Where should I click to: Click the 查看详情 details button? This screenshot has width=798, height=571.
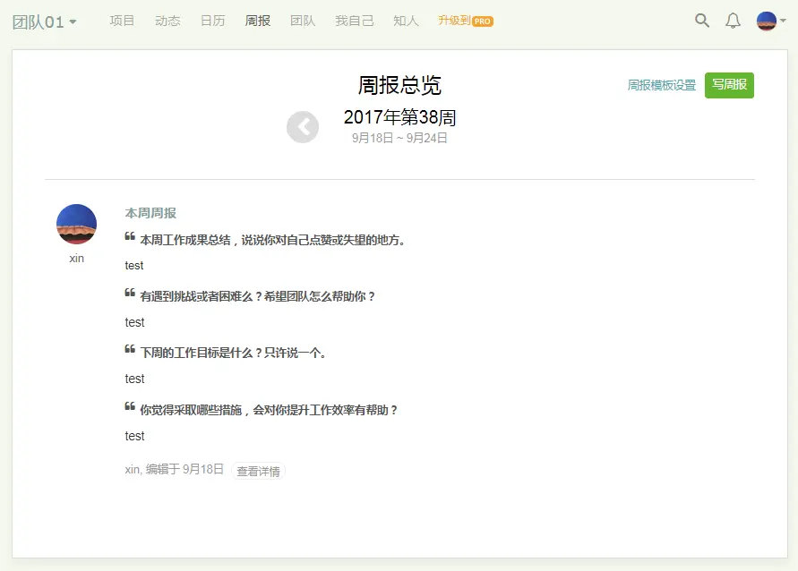[258, 472]
